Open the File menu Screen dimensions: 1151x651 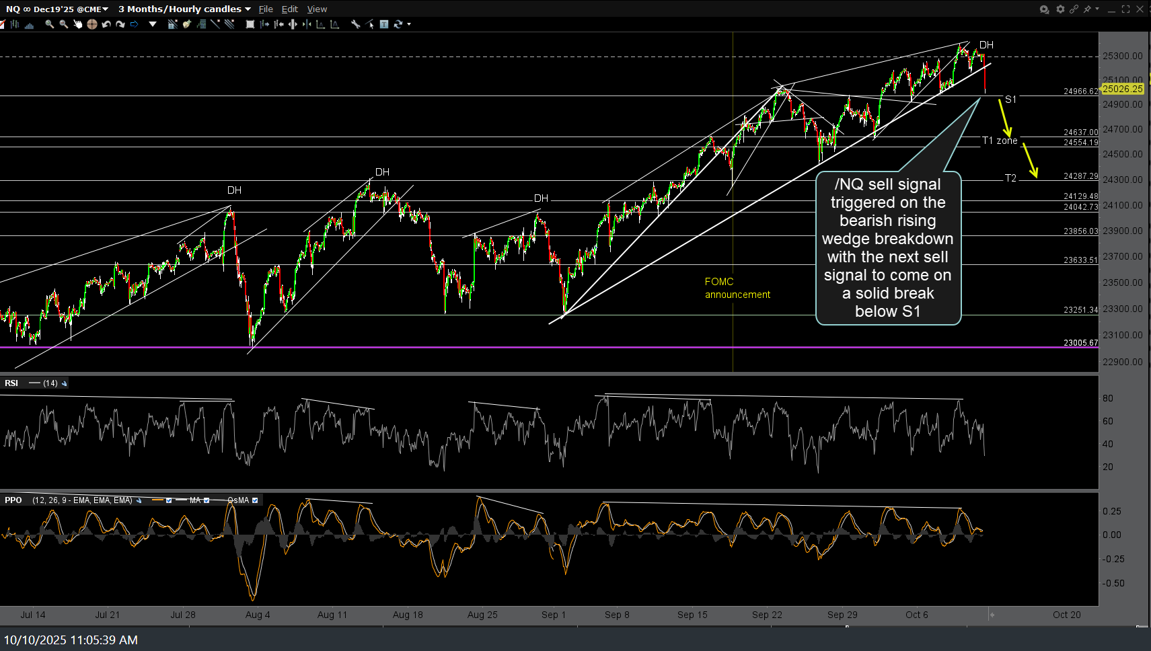coord(266,9)
